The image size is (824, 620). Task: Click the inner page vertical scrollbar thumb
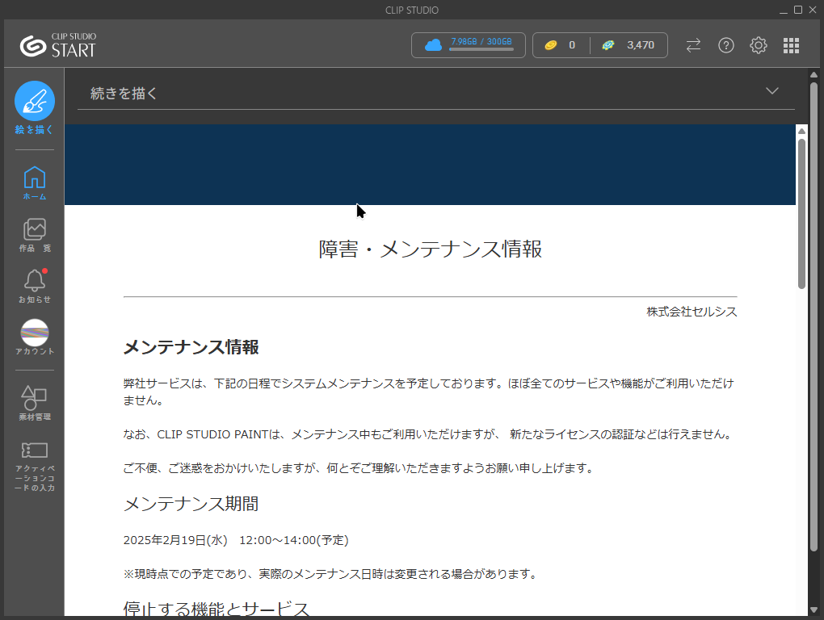pos(801,214)
